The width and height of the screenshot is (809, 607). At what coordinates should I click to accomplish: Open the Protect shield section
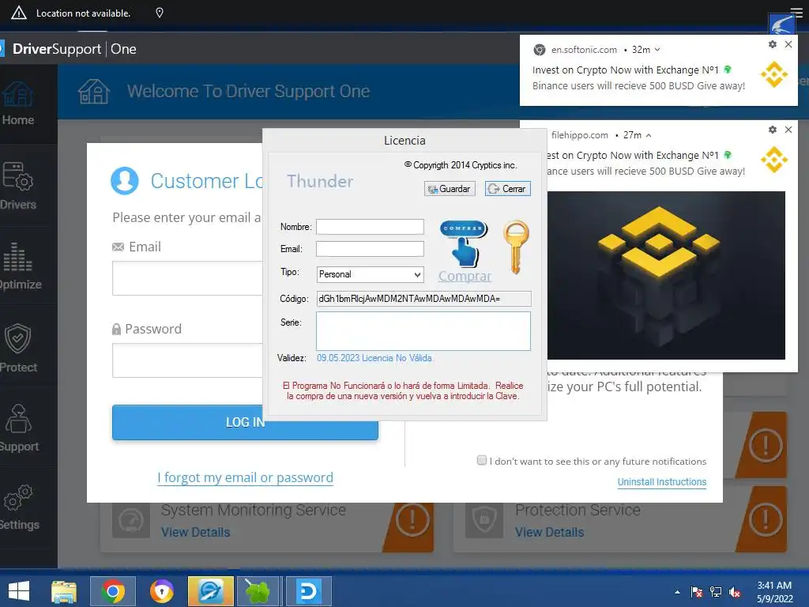(x=19, y=348)
